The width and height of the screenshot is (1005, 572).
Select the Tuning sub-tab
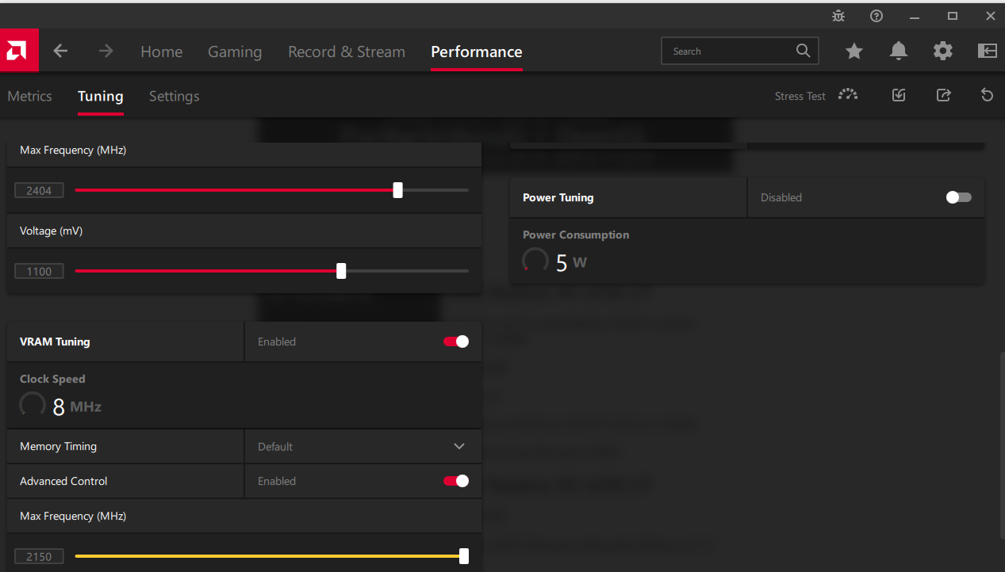[x=101, y=96]
